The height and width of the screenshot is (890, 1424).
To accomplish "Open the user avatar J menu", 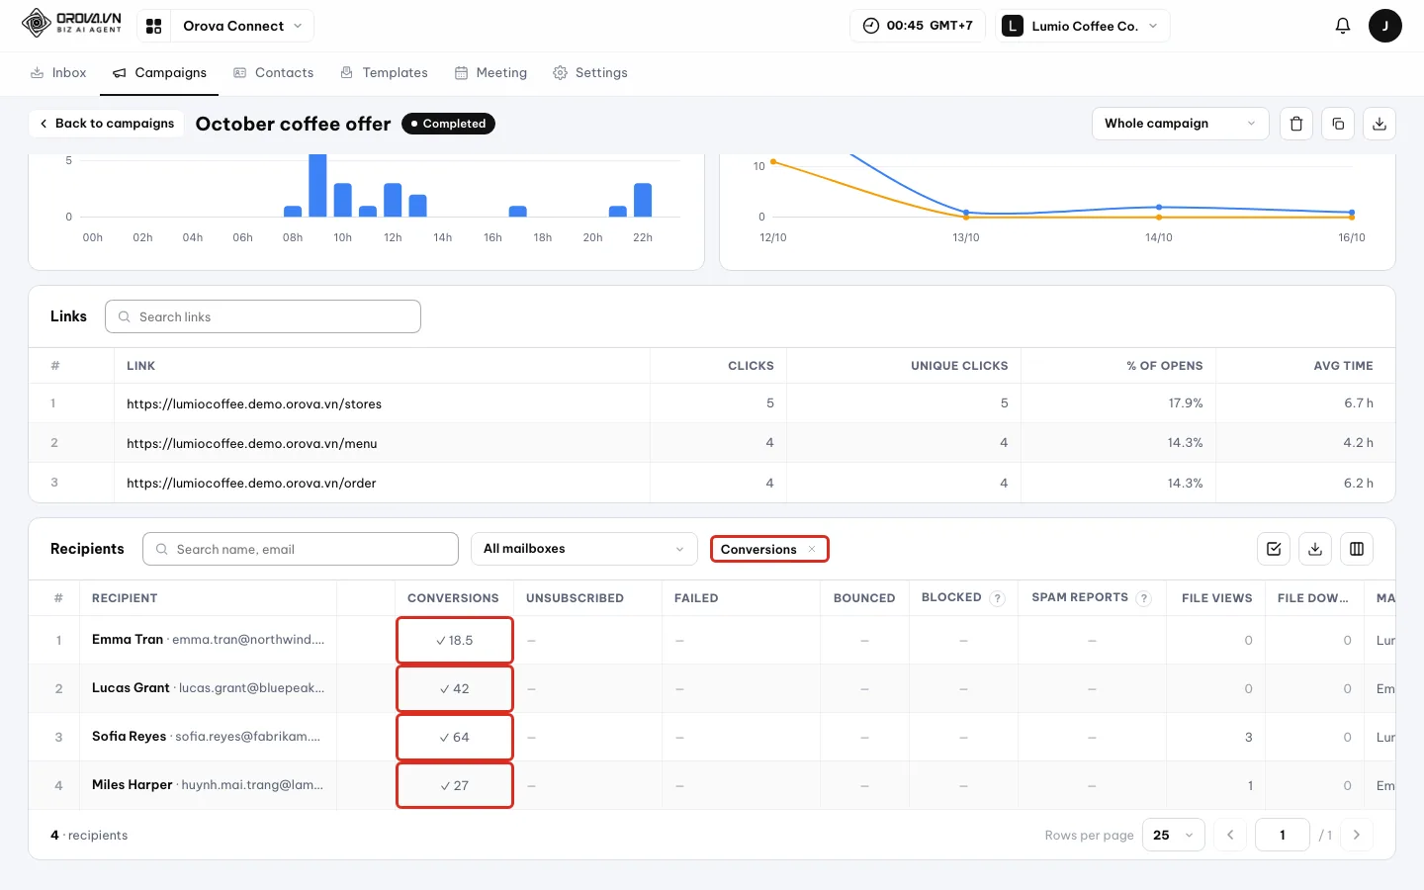I will click(1384, 26).
